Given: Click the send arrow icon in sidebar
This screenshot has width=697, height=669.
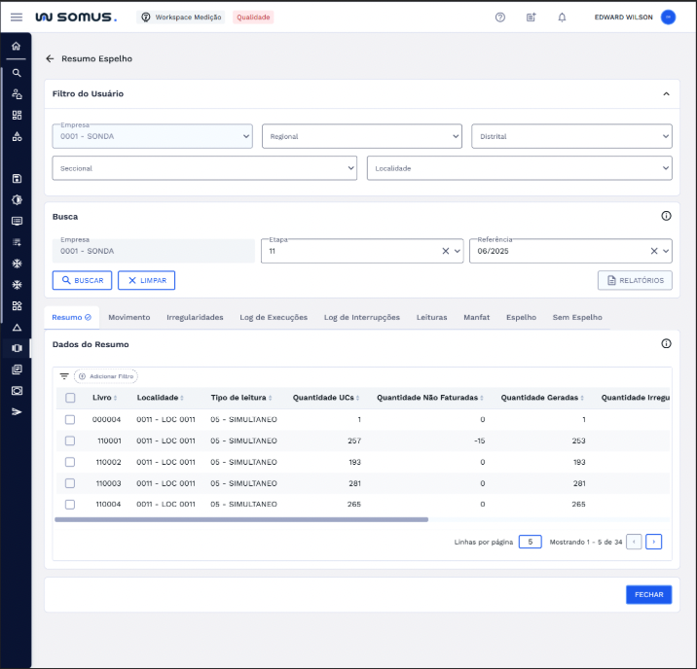Looking at the screenshot, I should pos(17,412).
